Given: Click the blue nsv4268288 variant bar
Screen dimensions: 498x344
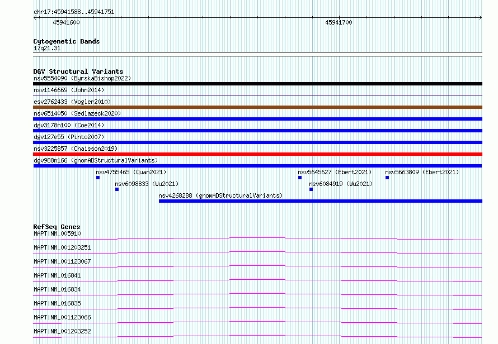Looking at the screenshot, I should (x=321, y=201).
